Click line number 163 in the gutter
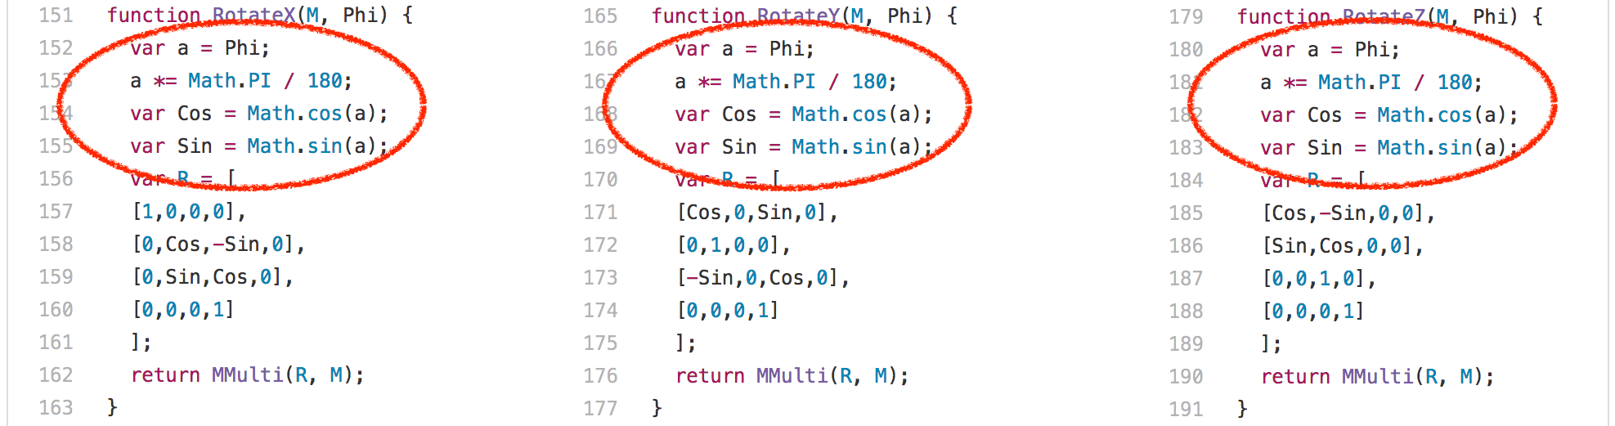 56,408
